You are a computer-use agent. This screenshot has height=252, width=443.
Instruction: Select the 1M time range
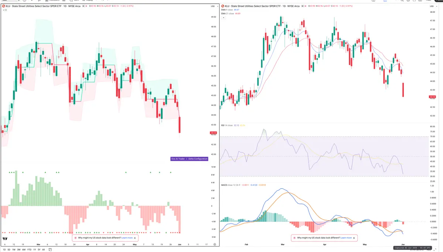(x=14, y=249)
